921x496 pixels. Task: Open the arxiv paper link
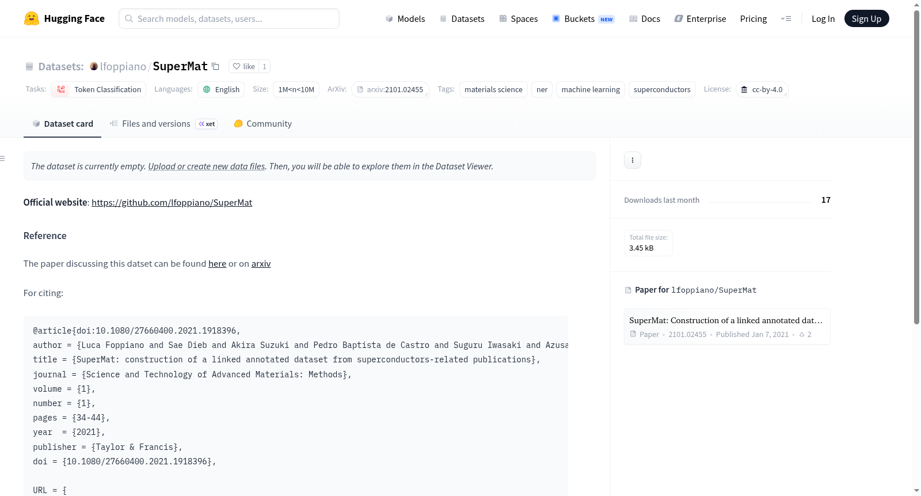(261, 263)
